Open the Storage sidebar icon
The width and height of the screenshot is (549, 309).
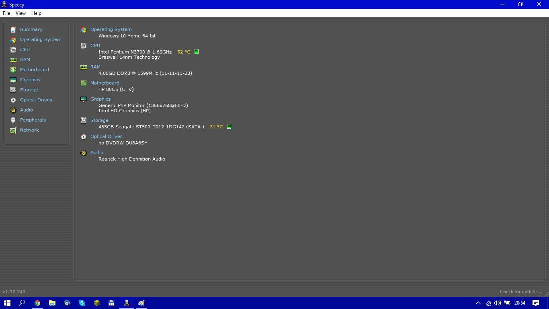click(13, 90)
